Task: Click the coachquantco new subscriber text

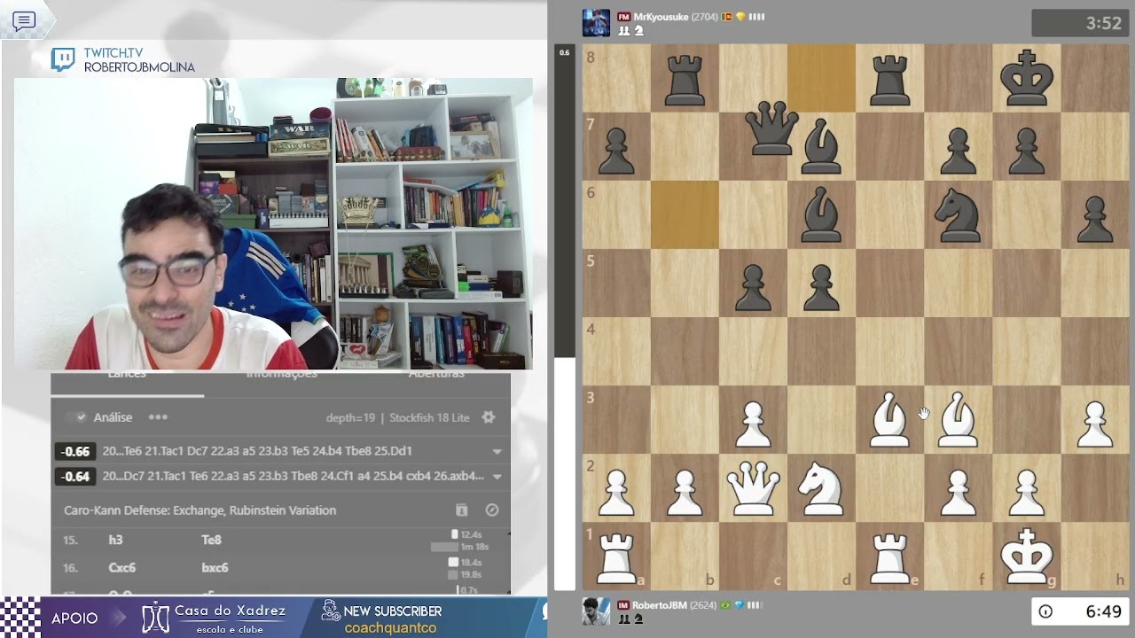Action: pyautogui.click(x=390, y=628)
